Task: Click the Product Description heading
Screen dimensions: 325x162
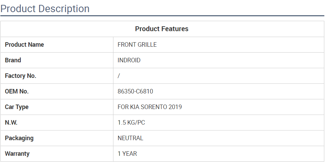Action: 45,9
